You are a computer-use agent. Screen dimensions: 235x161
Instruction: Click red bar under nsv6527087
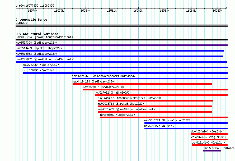(156, 90)
